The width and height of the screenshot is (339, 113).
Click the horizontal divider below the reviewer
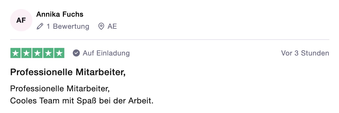[x=170, y=40]
